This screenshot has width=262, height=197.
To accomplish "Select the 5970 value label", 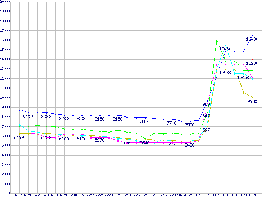I will [100, 140].
